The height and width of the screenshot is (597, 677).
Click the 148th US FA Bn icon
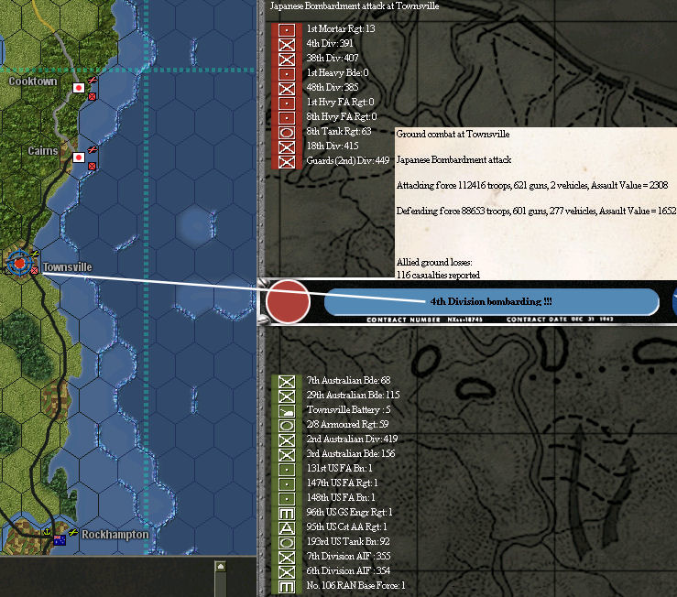click(x=287, y=499)
